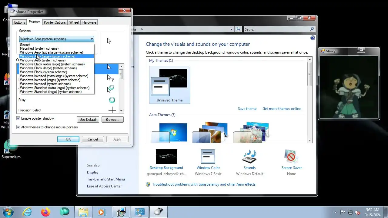
Task: Select the Precision Select pointer row
Action: [x=68, y=110]
